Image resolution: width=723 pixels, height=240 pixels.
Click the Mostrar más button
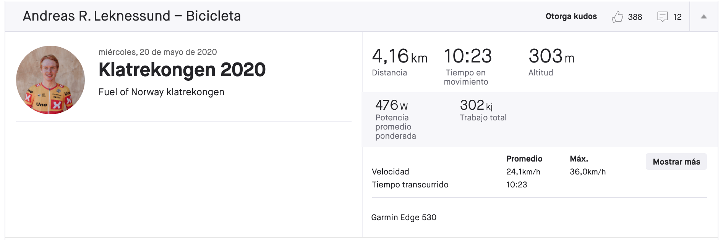676,162
